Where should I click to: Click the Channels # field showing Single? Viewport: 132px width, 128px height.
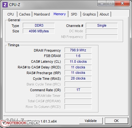pyautogui.click(x=102, y=25)
